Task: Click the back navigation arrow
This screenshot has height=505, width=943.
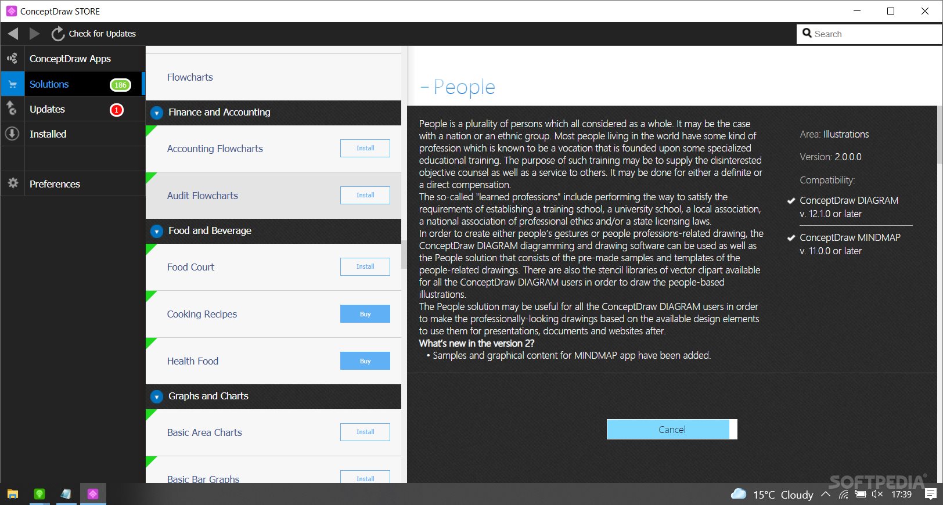Action: pos(13,34)
